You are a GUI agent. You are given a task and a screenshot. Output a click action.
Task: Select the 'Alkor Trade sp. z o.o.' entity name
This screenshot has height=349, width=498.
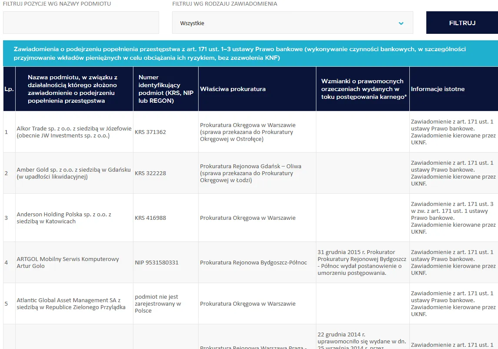point(74,132)
